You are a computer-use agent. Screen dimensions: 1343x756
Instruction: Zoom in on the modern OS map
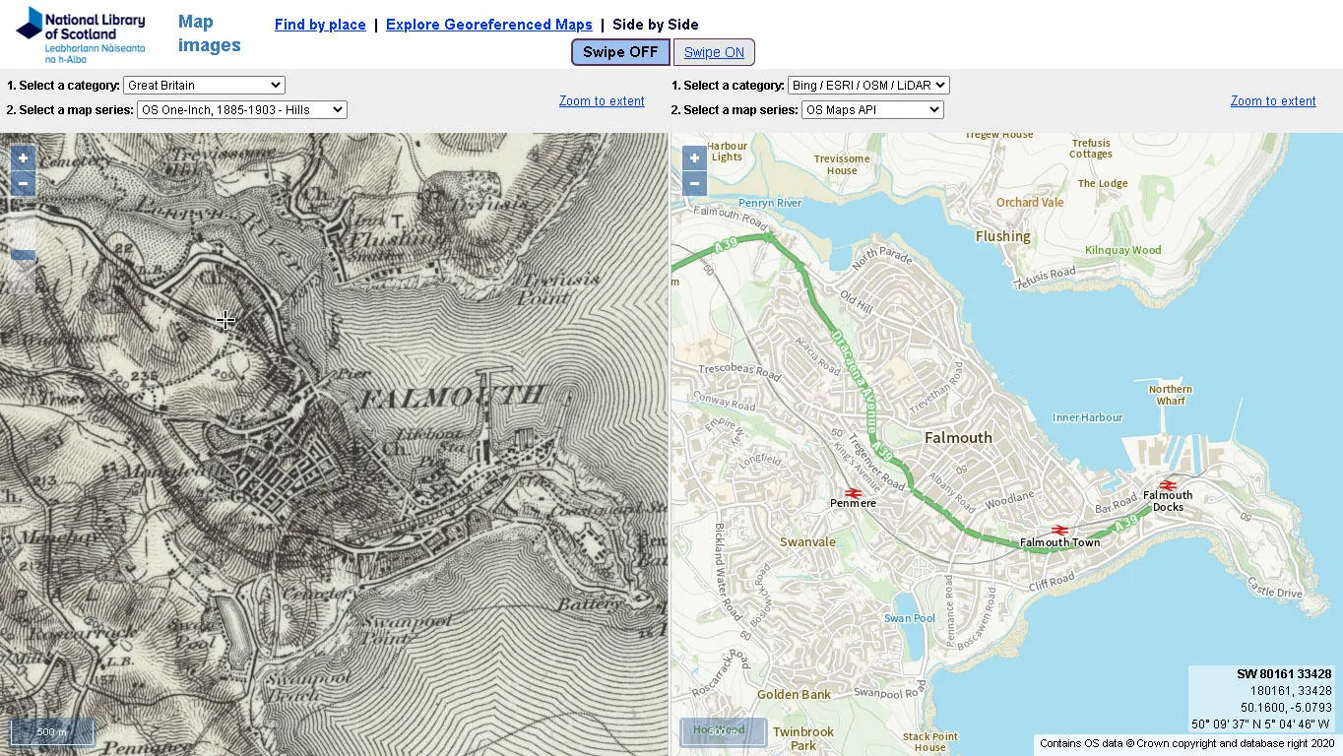click(693, 157)
